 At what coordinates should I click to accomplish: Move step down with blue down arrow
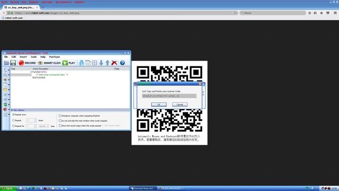click(101, 63)
